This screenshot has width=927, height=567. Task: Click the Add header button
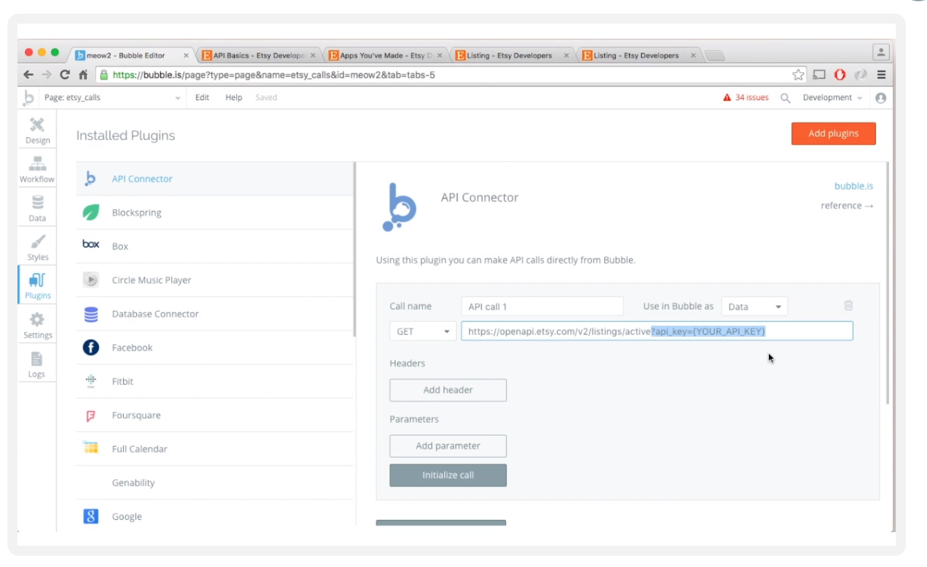448,390
